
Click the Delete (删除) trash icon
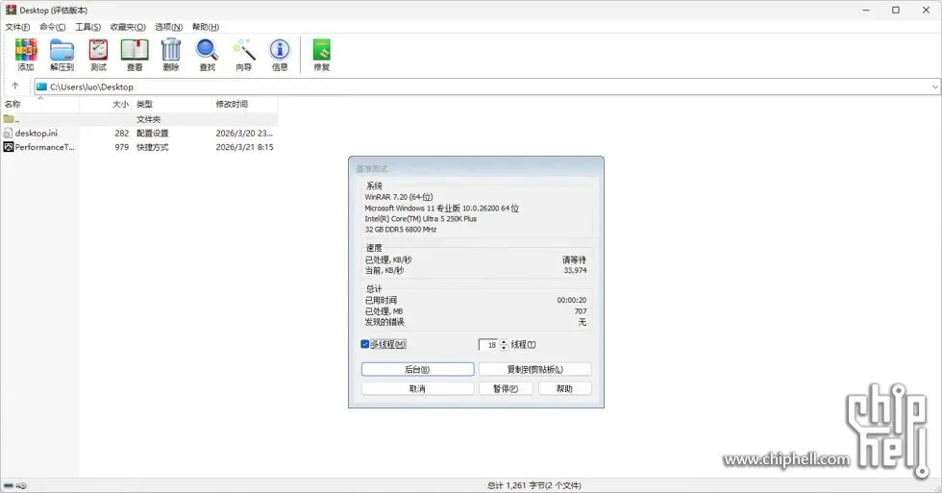pos(171,55)
